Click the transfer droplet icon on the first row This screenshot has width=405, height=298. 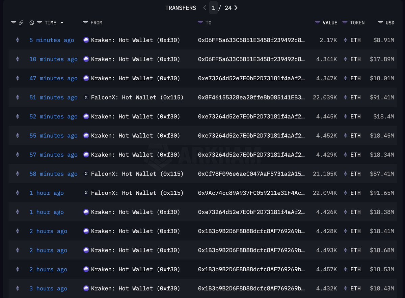tap(18, 40)
